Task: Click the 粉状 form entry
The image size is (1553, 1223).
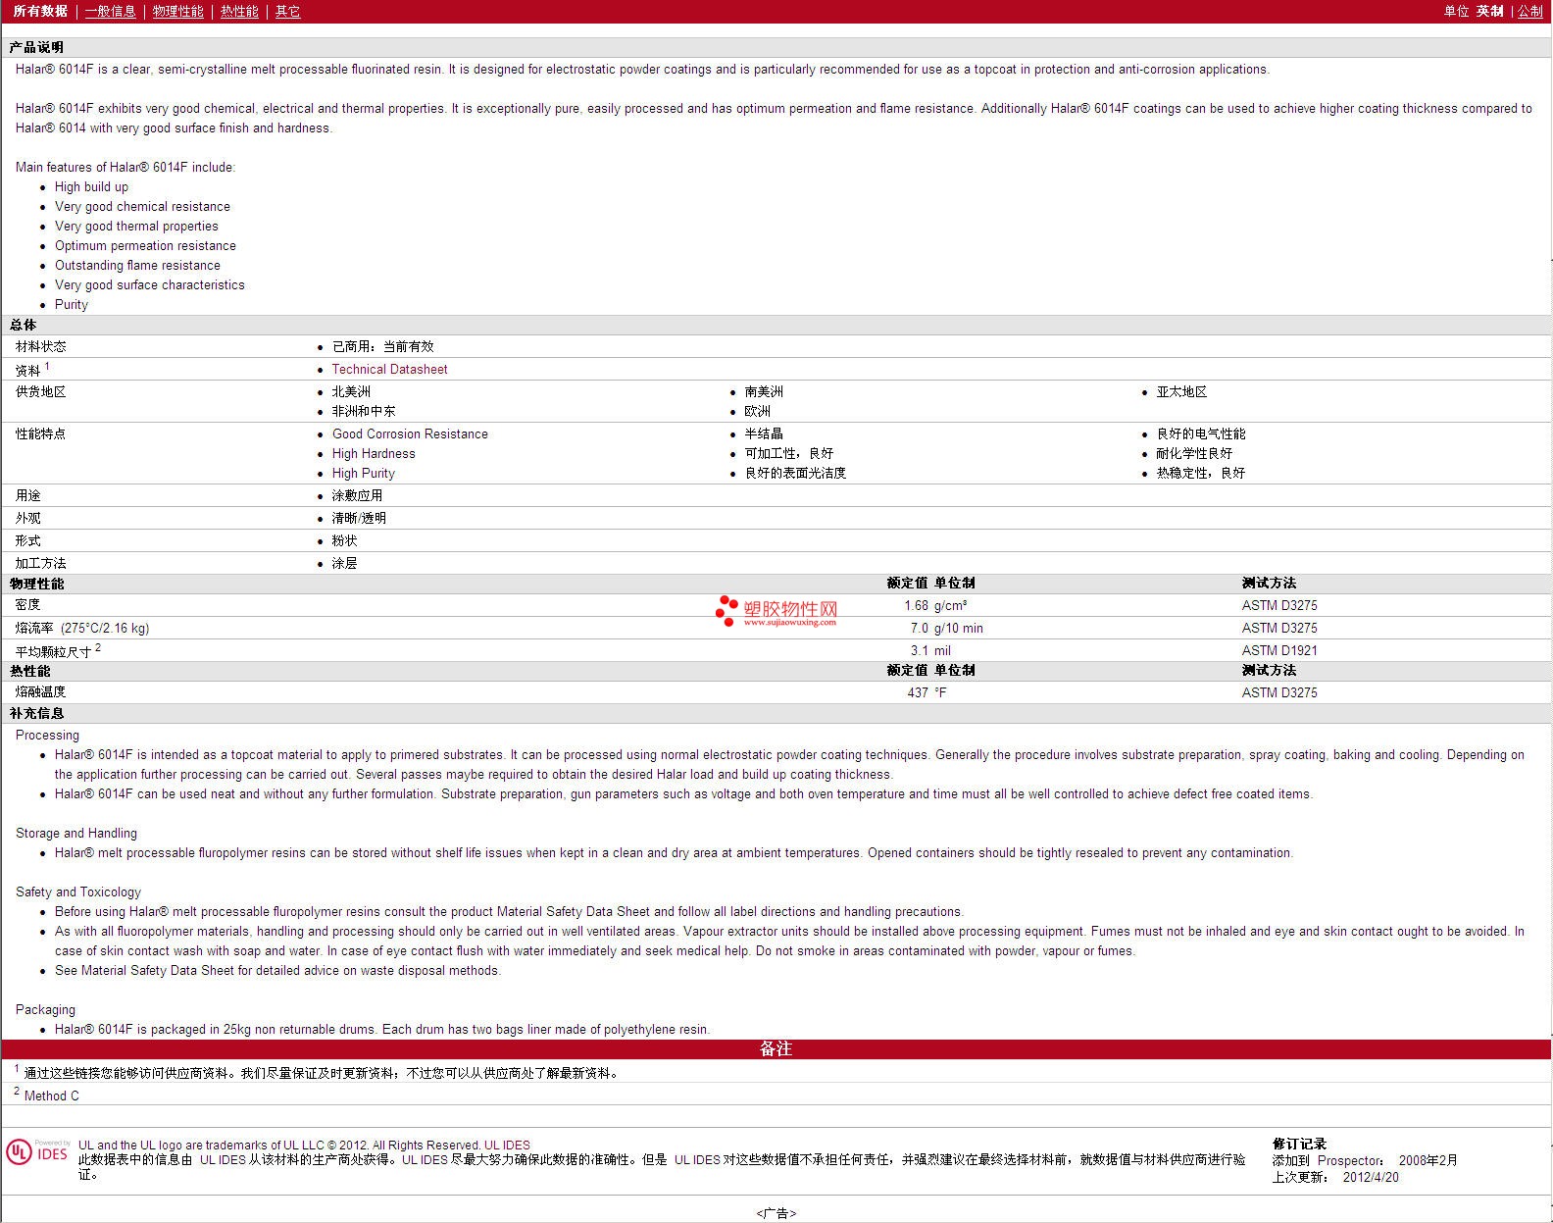Action: (x=344, y=541)
